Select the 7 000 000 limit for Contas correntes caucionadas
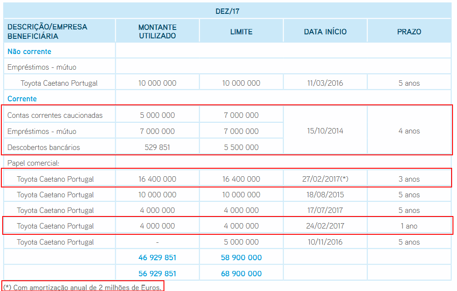 (241, 115)
